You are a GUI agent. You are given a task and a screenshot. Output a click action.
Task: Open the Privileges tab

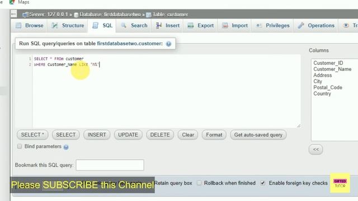[x=272, y=26]
